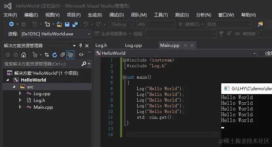The height and width of the screenshot is (147, 272).
Task: Click the Pending Changes Filter clock icon
Action: [35, 55]
